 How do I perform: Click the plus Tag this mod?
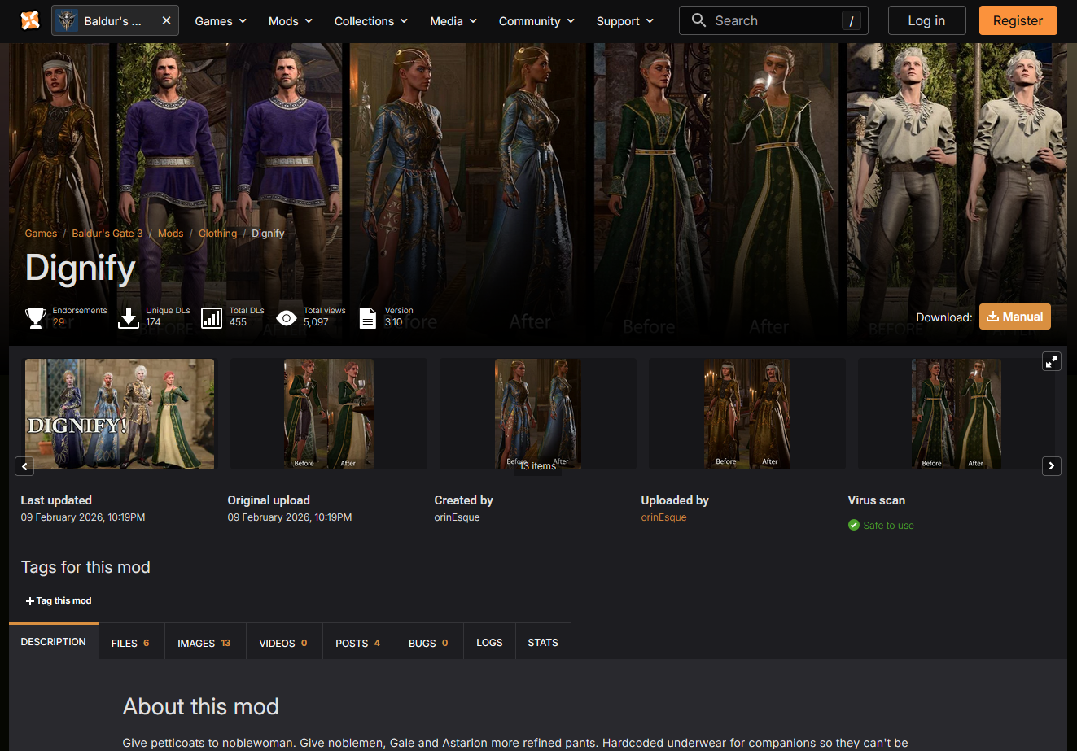59,600
